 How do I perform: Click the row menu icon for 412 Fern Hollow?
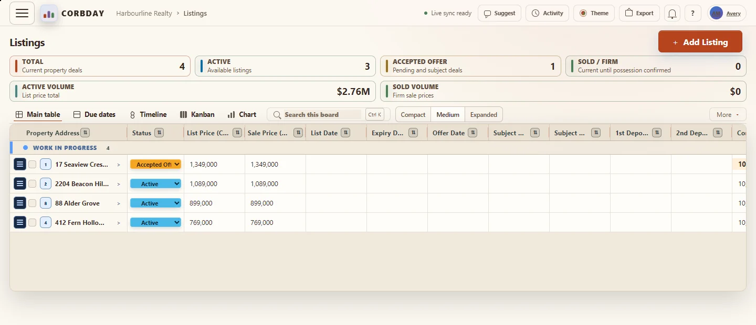tap(20, 222)
